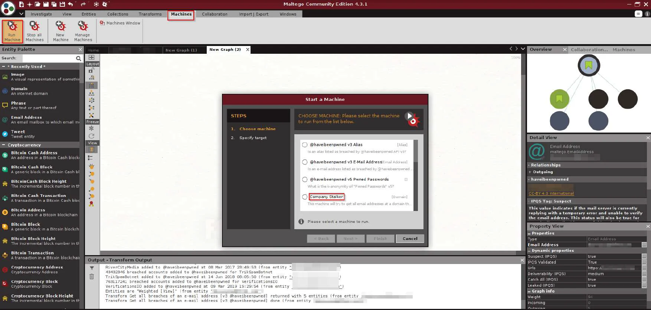Image resolution: width=651 pixels, height=310 pixels.
Task: Click the info icon at top-right corner
Action: (647, 14)
